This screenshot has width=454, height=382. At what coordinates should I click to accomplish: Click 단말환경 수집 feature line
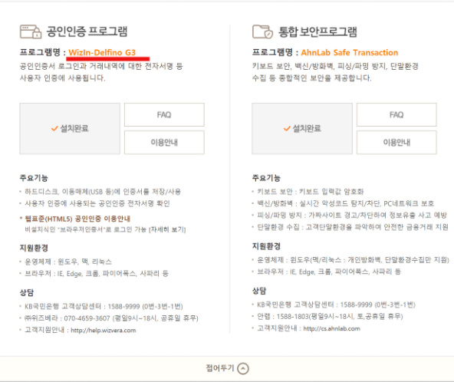point(353,227)
